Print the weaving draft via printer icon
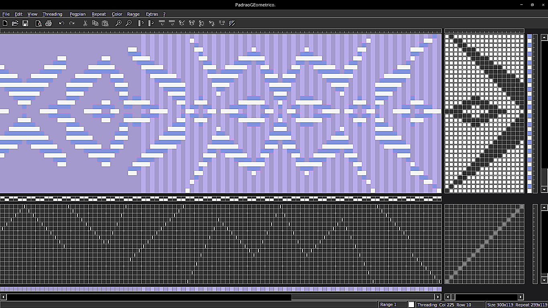Screen dimensions: 548x308 pyautogui.click(x=49, y=23)
